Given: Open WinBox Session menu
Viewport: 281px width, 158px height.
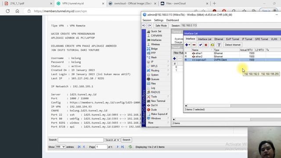Looking at the screenshot, I should [147, 20].
